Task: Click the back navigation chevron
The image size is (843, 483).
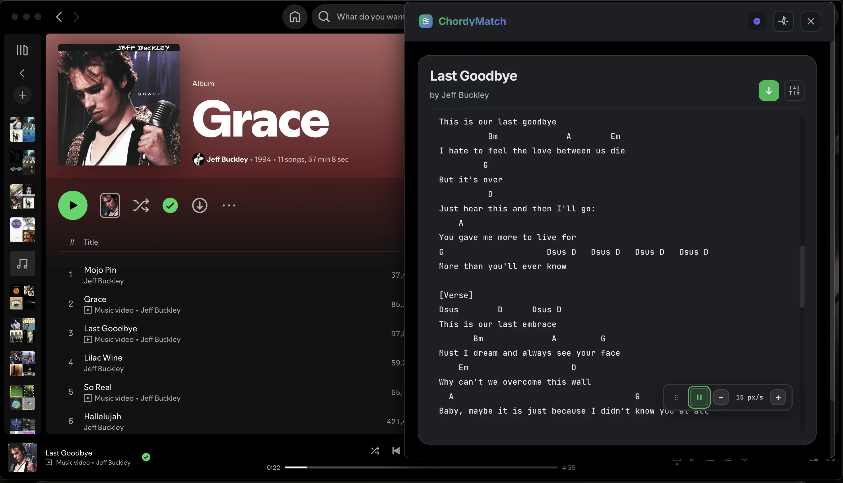Action: click(x=59, y=17)
